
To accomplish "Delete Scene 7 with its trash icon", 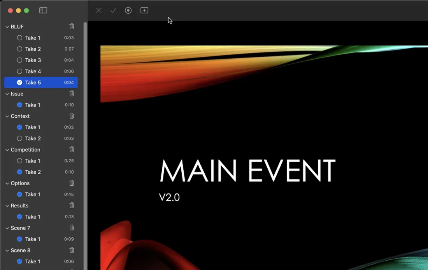I will point(72,228).
